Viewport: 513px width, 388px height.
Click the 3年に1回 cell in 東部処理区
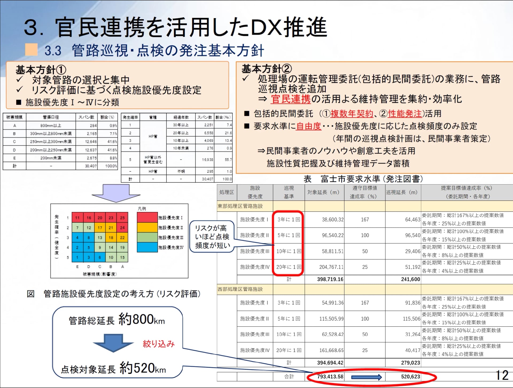[289, 220]
